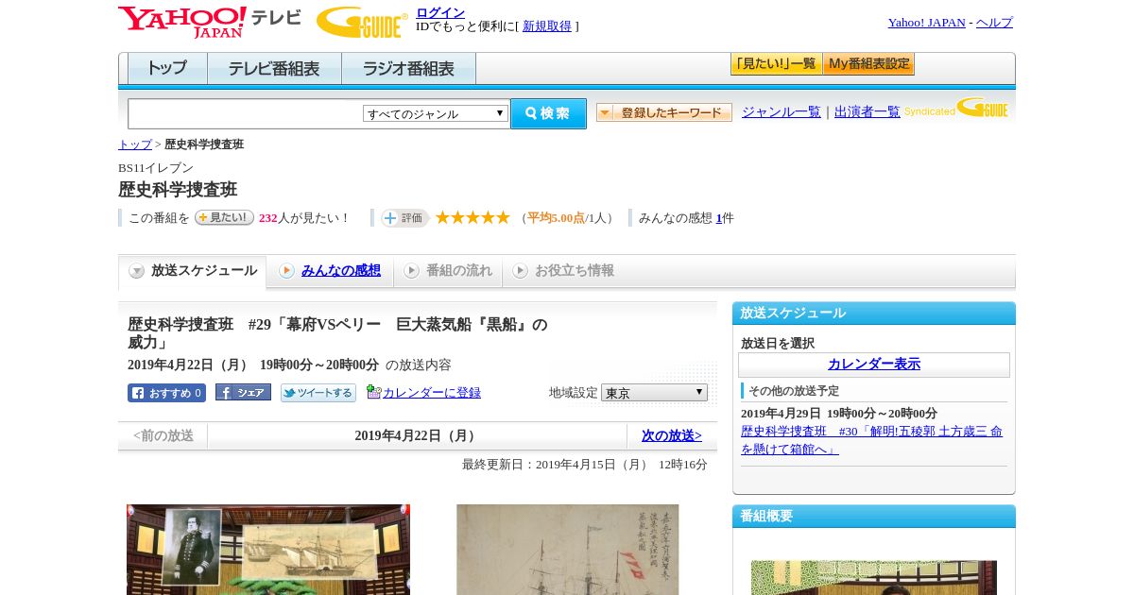The image size is (1134, 595).
Task: Click the G-GUIDE logo in header
Action: tap(362, 22)
